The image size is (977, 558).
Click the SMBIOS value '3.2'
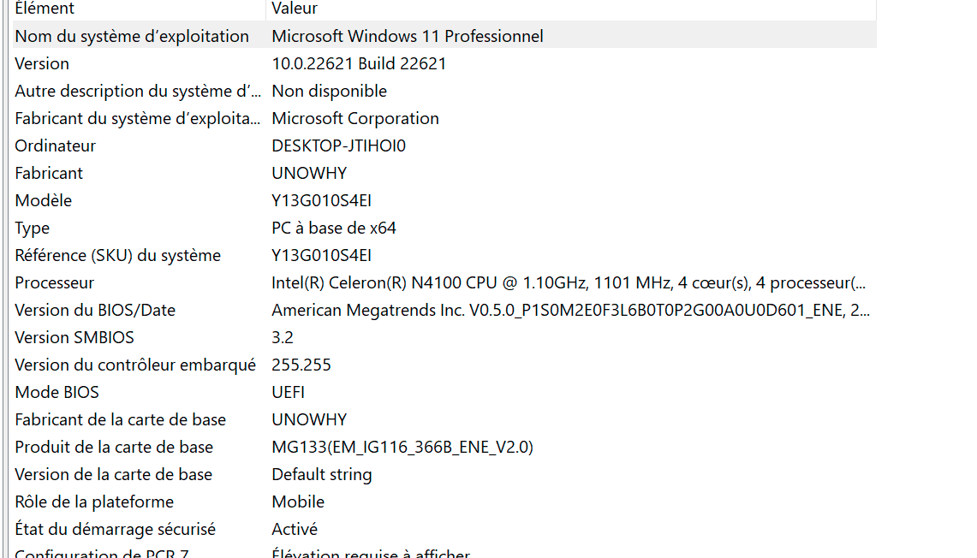tap(283, 337)
